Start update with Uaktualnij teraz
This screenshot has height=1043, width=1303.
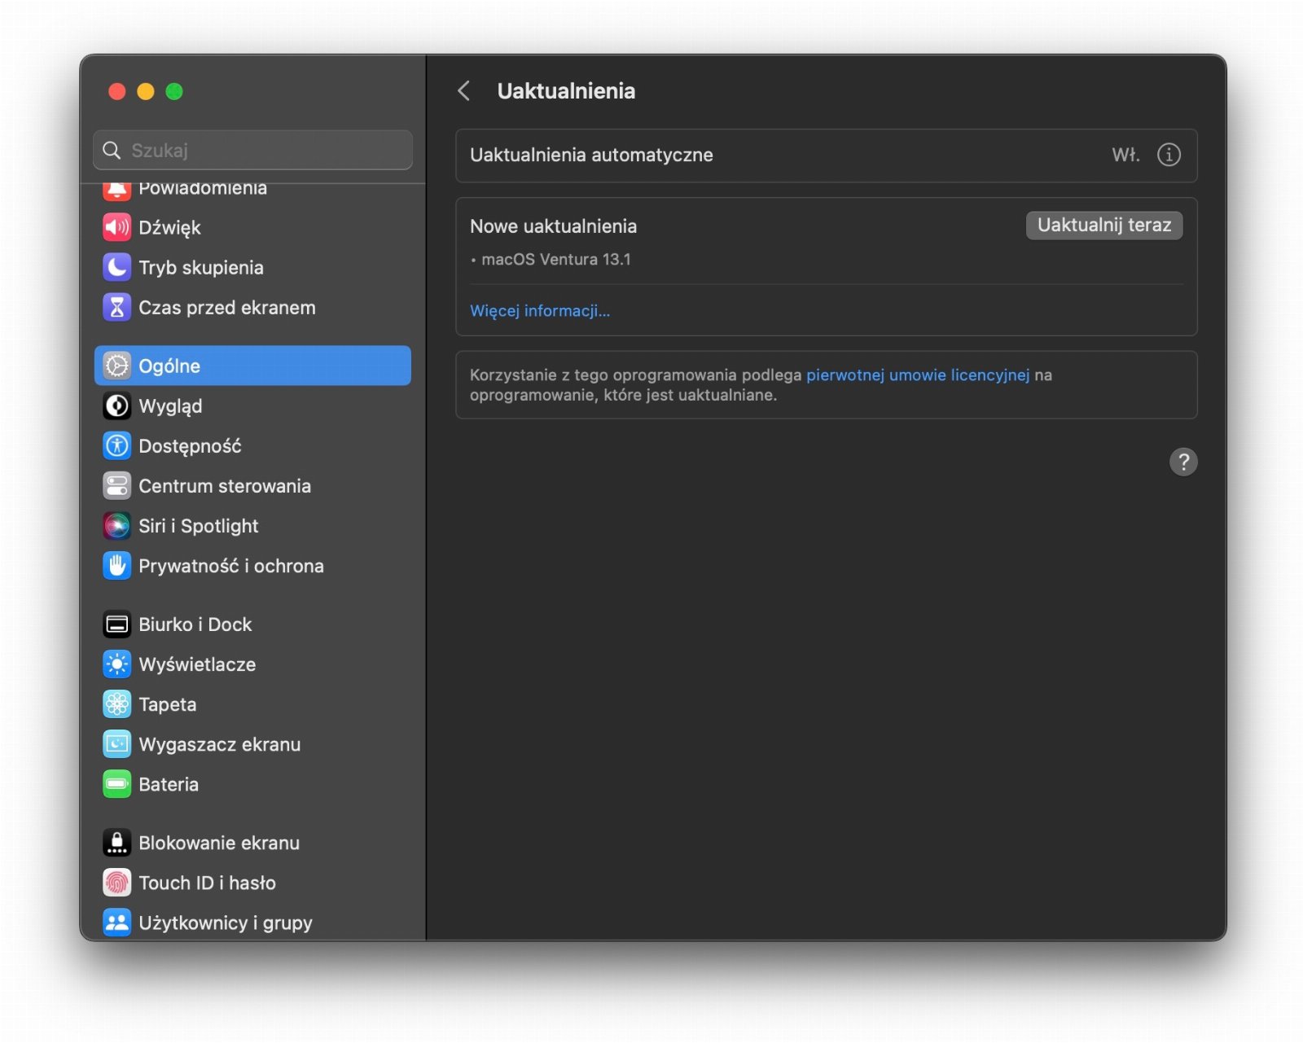coord(1104,226)
